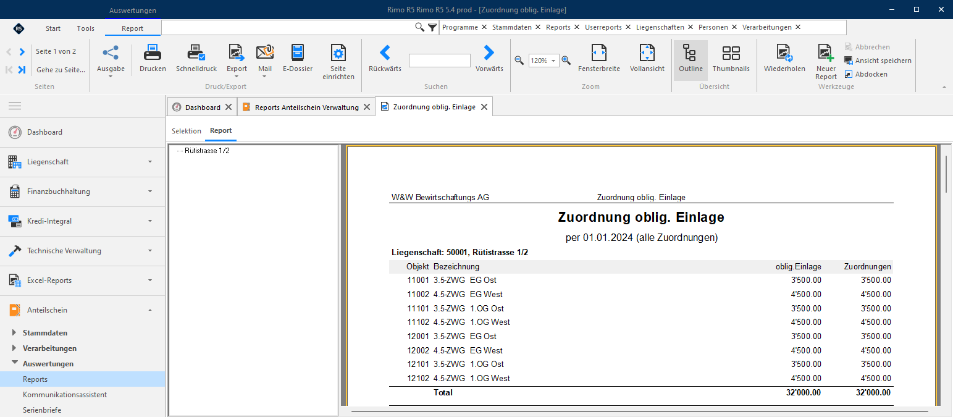Toggle the Outline overview panel

[691, 60]
